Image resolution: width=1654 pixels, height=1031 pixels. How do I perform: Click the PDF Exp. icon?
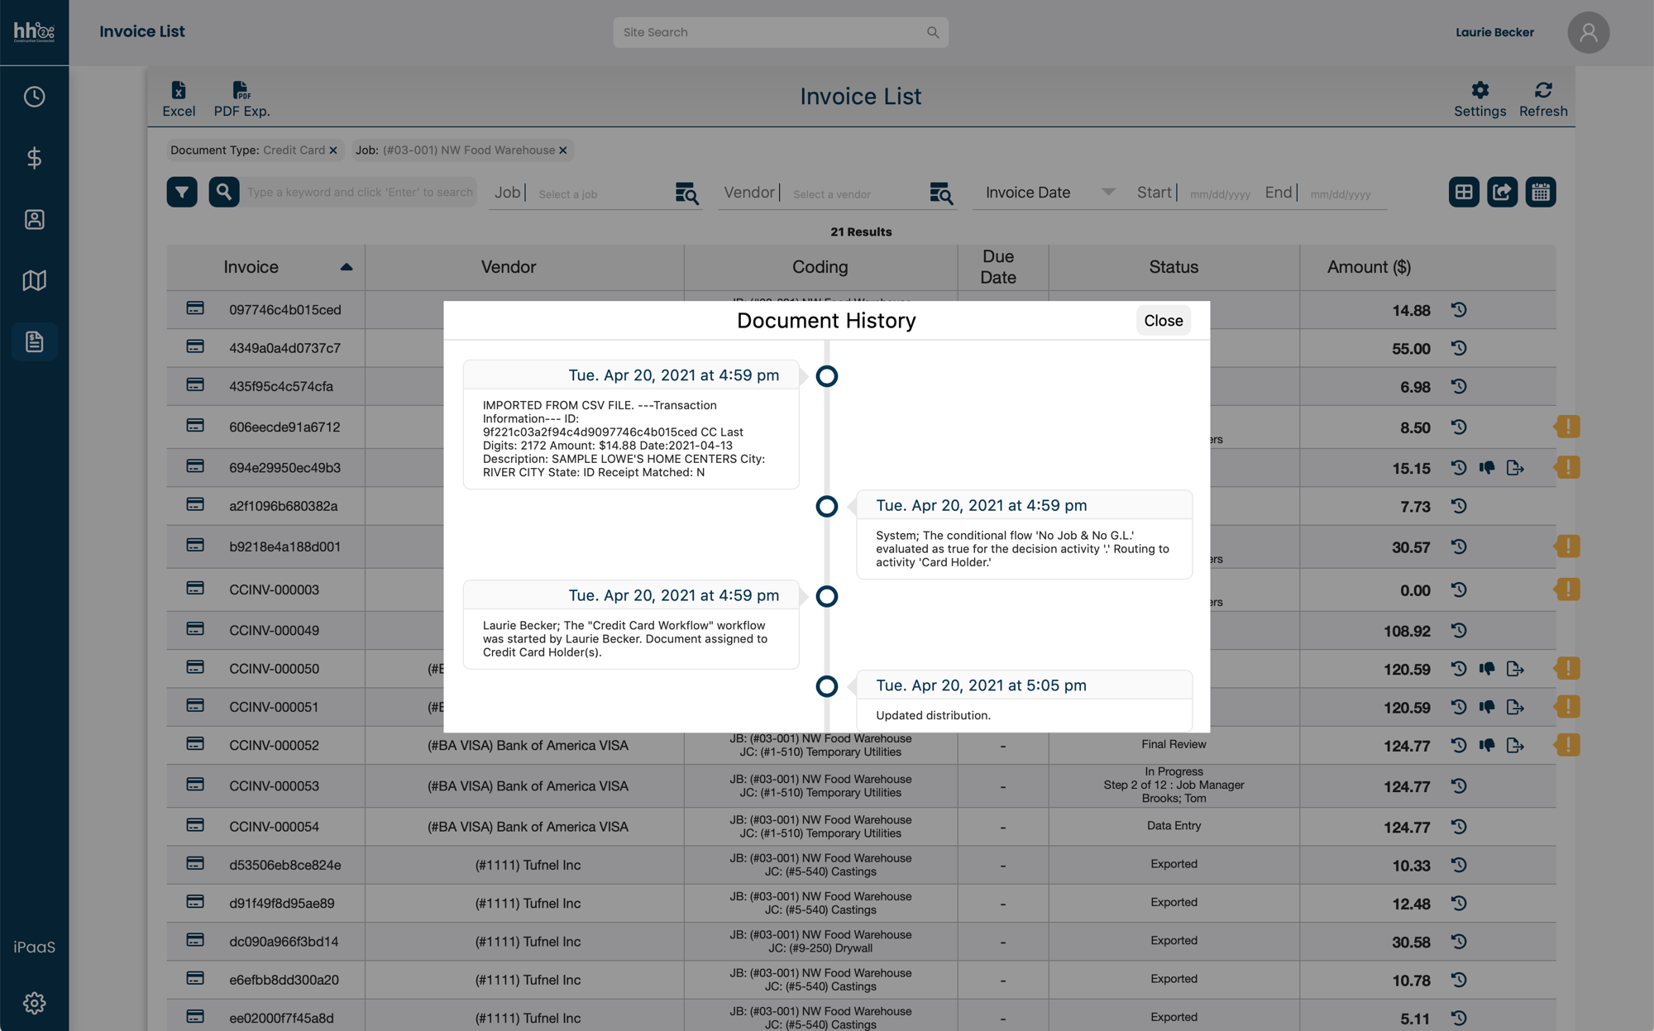click(x=241, y=90)
